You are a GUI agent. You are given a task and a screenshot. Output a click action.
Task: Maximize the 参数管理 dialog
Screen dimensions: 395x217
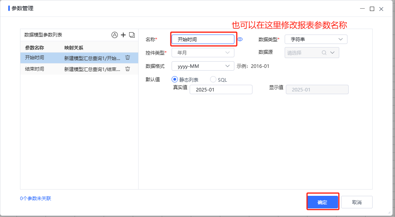point(372,9)
